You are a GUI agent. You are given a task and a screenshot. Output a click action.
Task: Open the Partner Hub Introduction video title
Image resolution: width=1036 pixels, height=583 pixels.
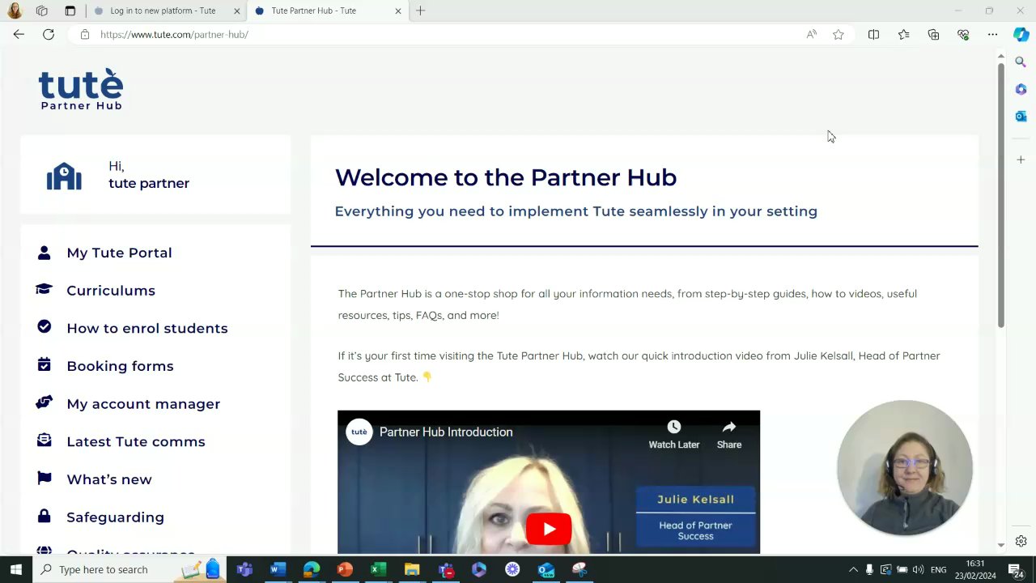(446, 432)
